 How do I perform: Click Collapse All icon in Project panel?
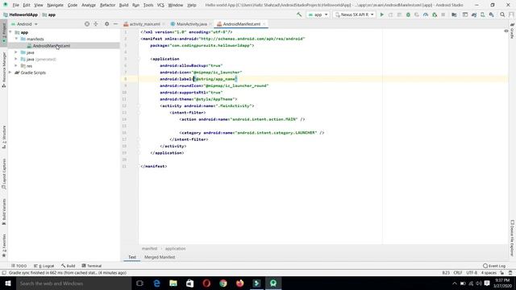(96, 24)
